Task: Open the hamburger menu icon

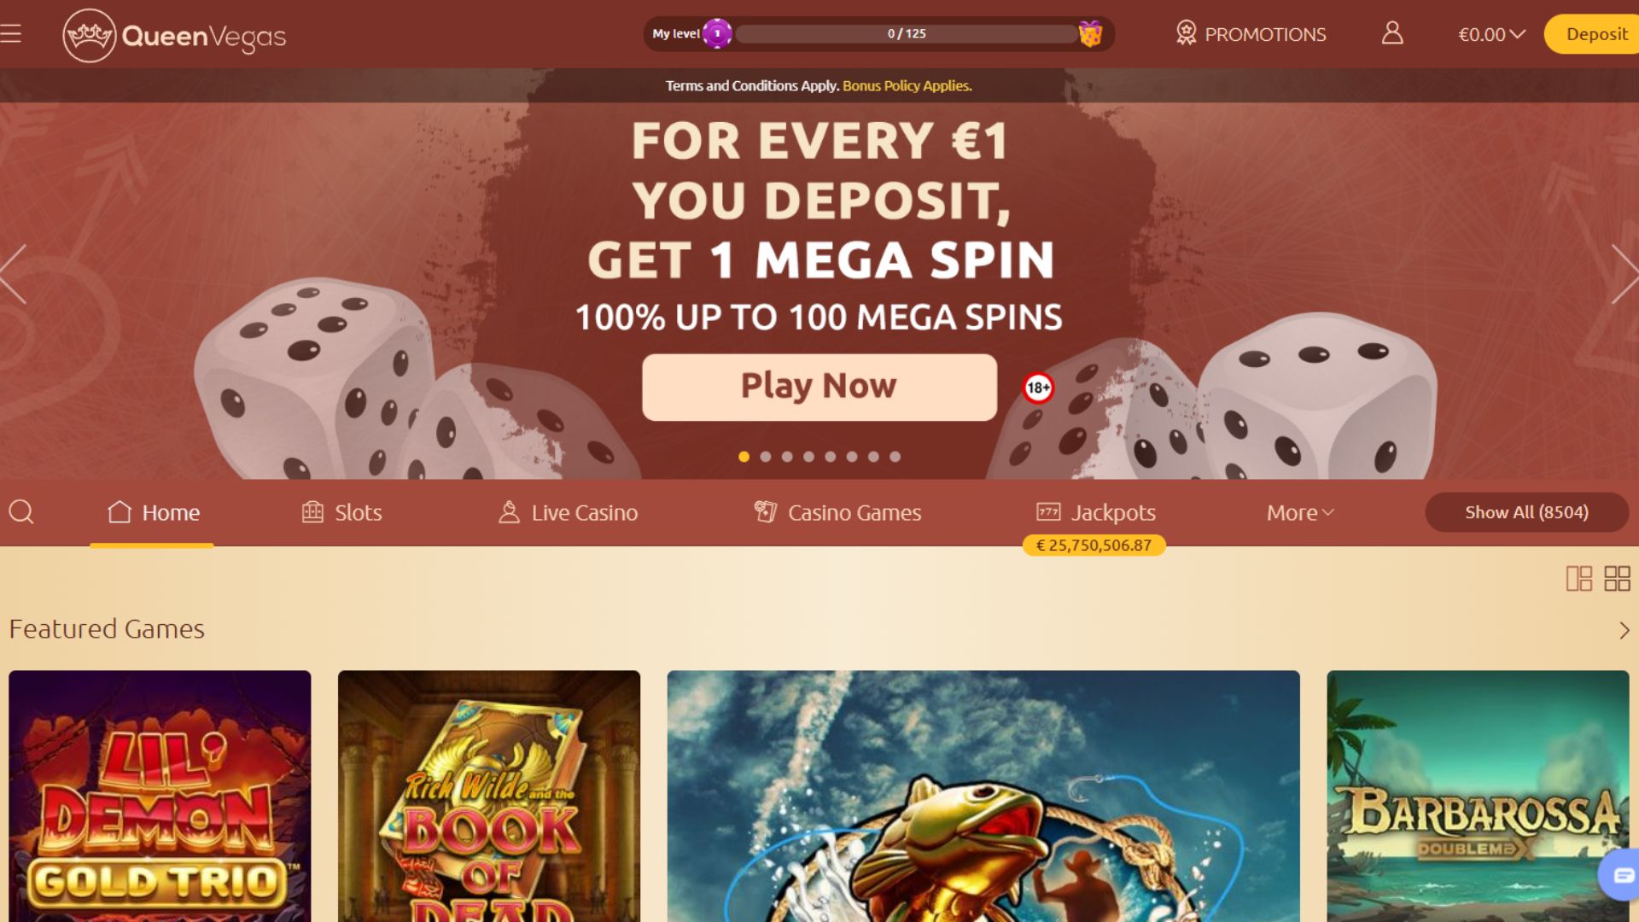Action: point(11,34)
